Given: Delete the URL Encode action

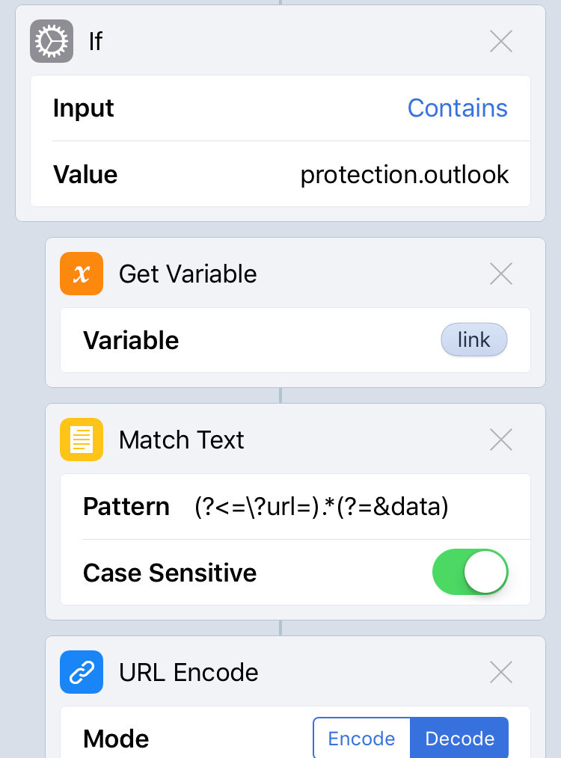Looking at the screenshot, I should click(x=500, y=672).
